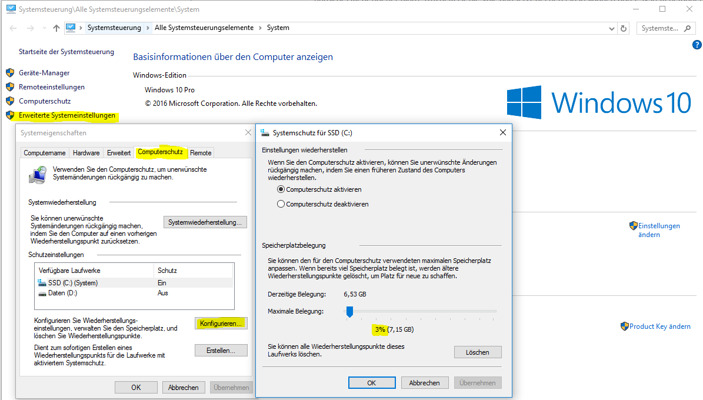Select Daten (D:) drive row
Image resolution: width=703 pixels, height=400 pixels.
pyautogui.click(x=134, y=293)
